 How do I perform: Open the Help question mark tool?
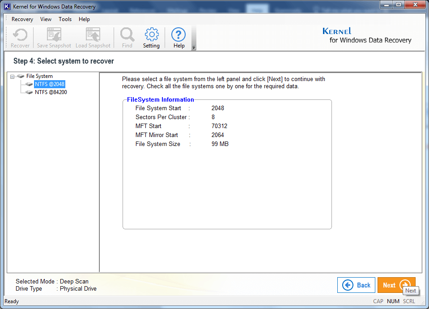click(x=178, y=38)
